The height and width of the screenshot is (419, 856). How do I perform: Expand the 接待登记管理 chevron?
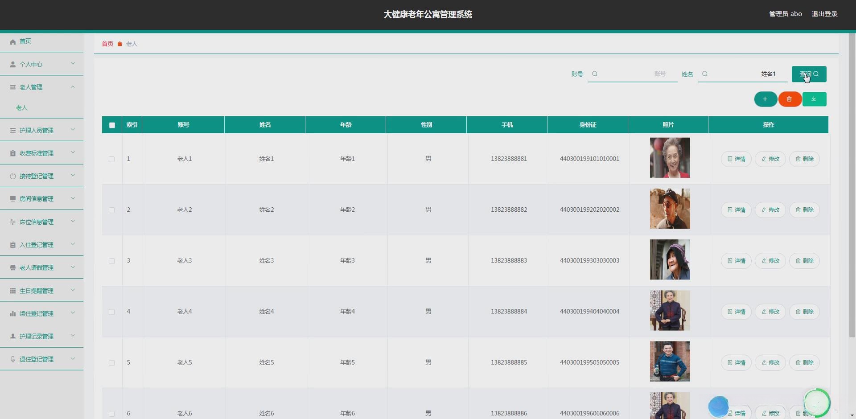[73, 175]
